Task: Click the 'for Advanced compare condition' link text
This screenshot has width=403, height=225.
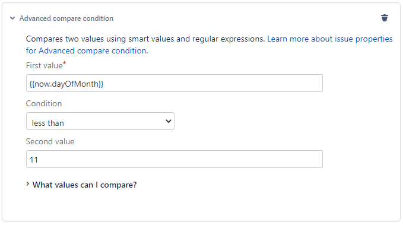Action: (x=87, y=50)
